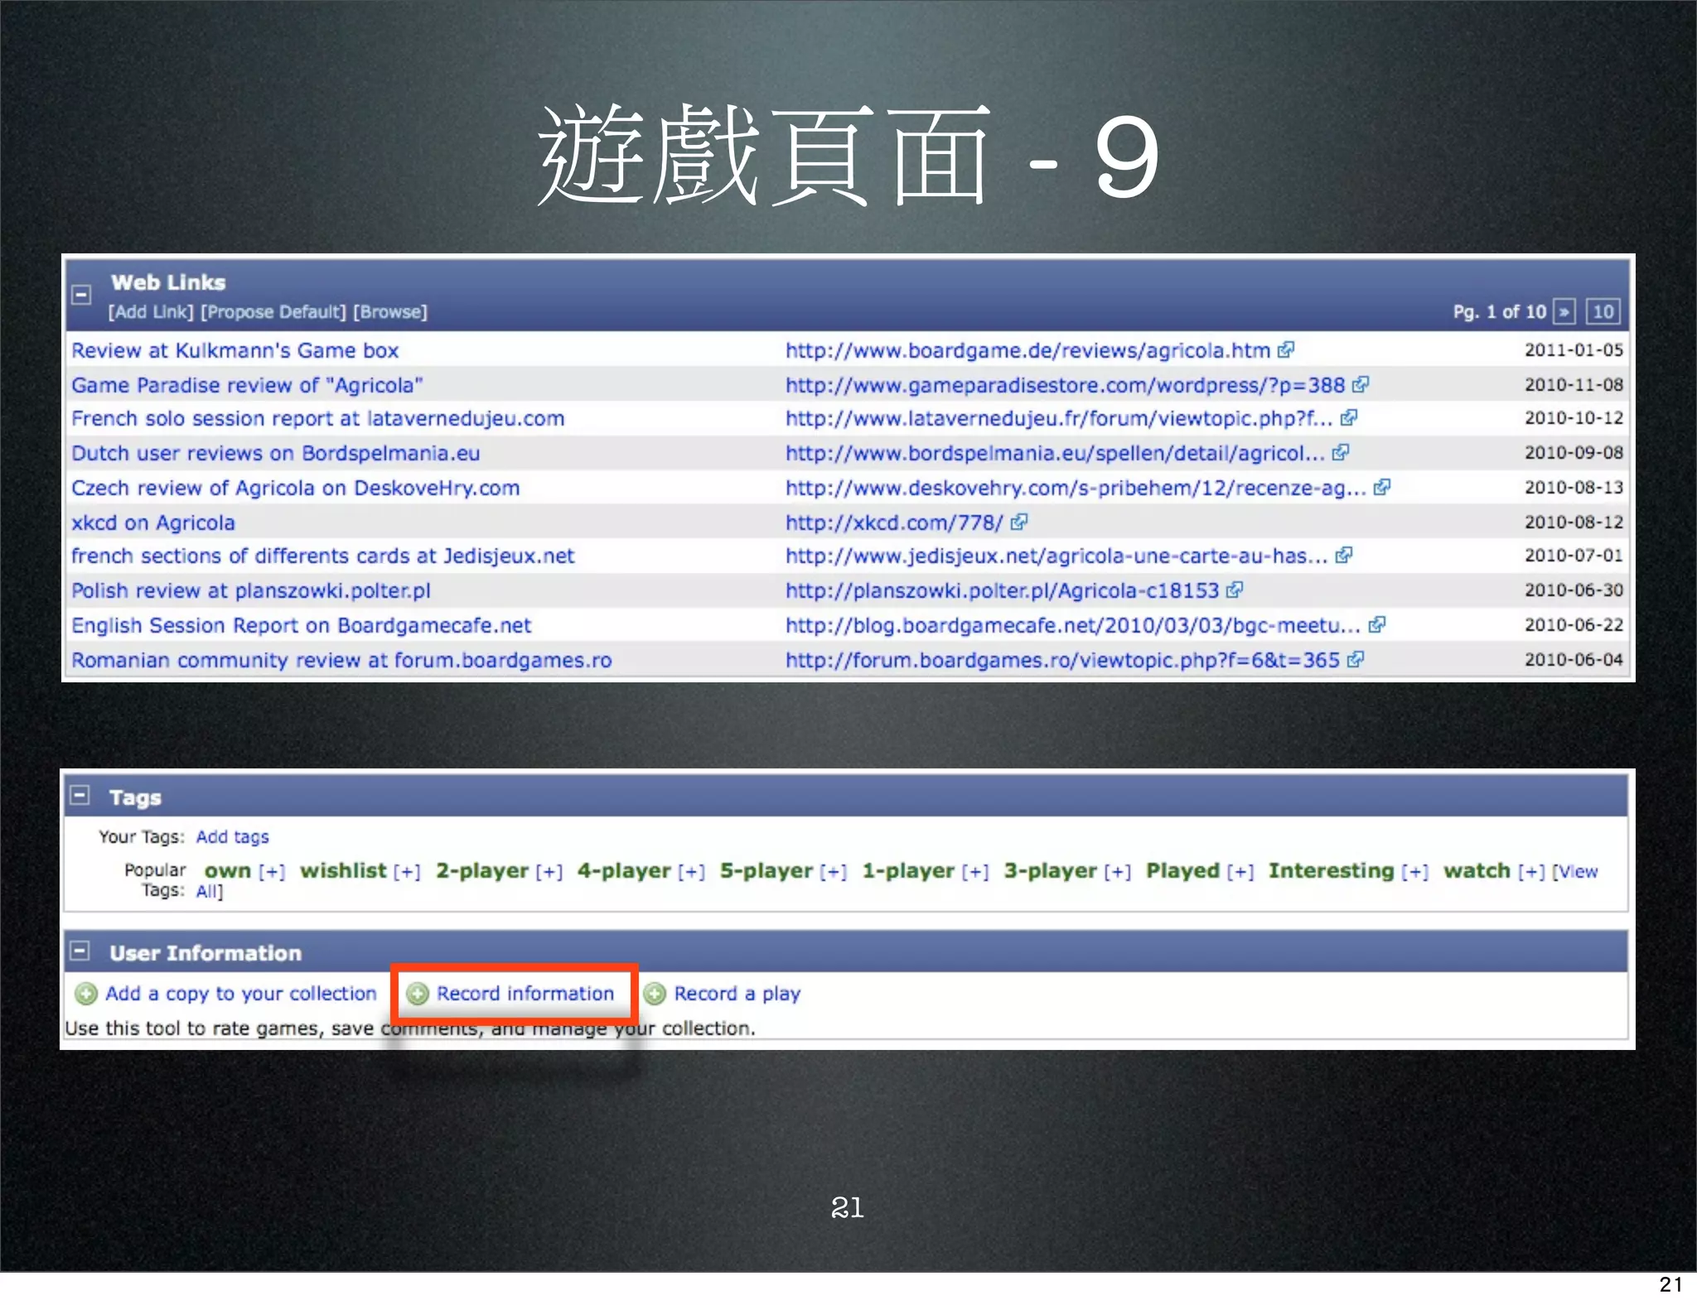Click external link icon beside gameparadisestore URL
Image resolution: width=1697 pixels, height=1305 pixels.
(x=1361, y=385)
